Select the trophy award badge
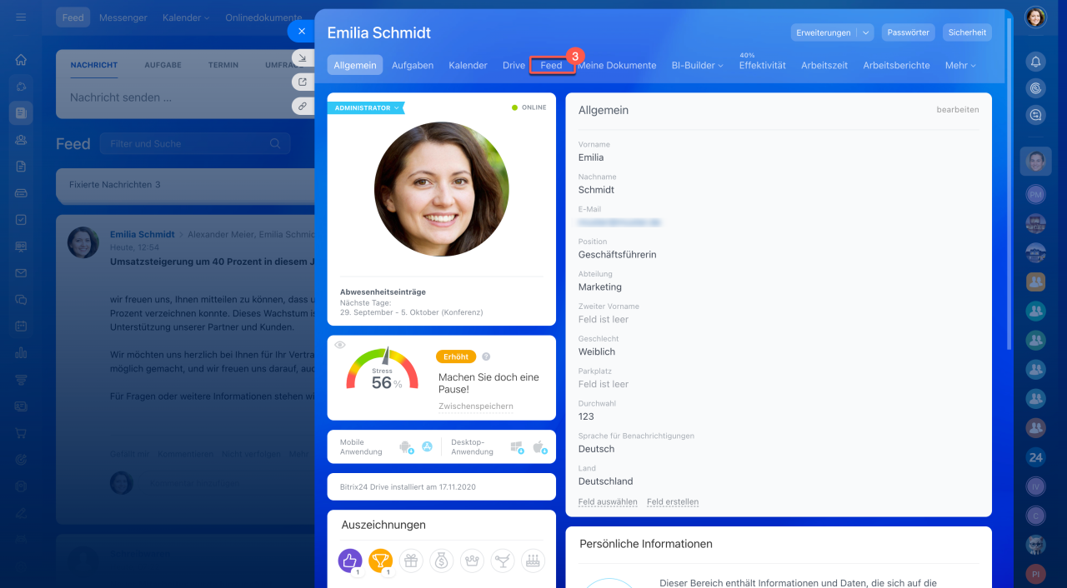 (x=380, y=561)
